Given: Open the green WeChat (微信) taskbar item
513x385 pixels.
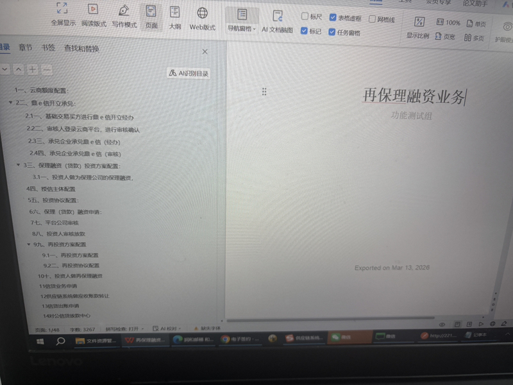Looking at the screenshot, I should [x=350, y=337].
